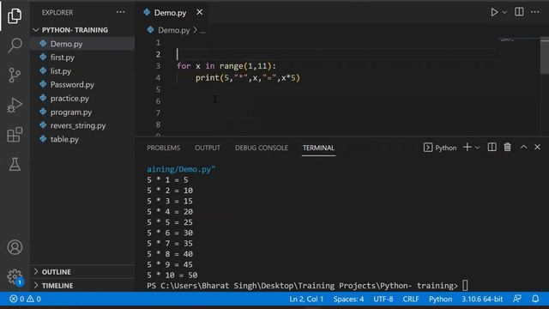
Task: Click the feedback icon in status bar
Action: click(x=516, y=299)
